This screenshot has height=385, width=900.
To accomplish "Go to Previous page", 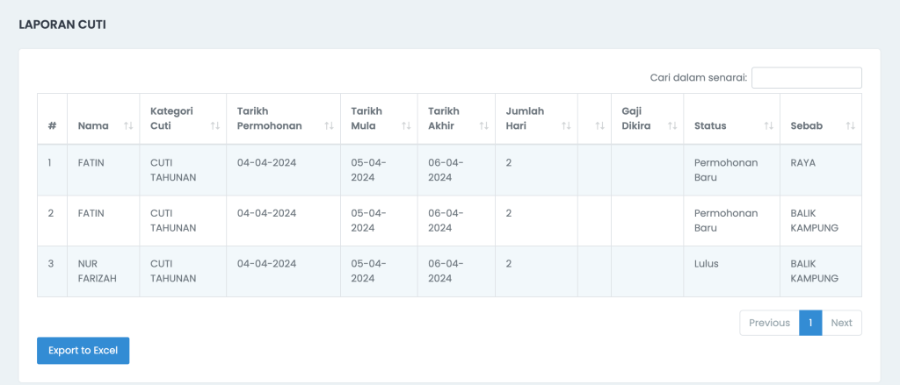I will [x=769, y=323].
